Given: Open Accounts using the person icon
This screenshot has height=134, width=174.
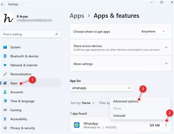Looking at the screenshot, I should 5,92.
